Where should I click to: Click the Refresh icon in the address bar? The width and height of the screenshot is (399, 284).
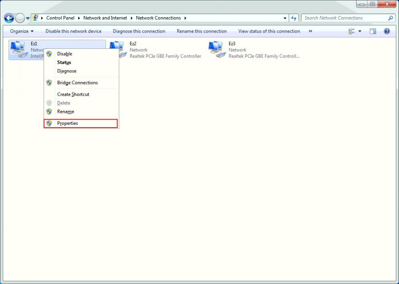click(294, 18)
